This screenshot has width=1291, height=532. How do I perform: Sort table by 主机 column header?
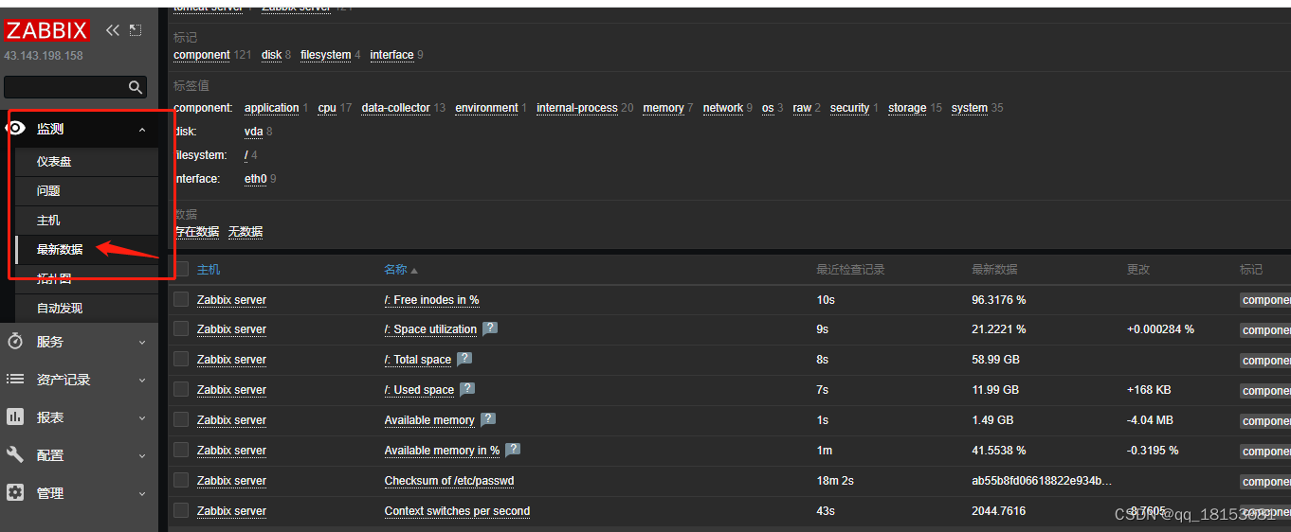coord(209,270)
